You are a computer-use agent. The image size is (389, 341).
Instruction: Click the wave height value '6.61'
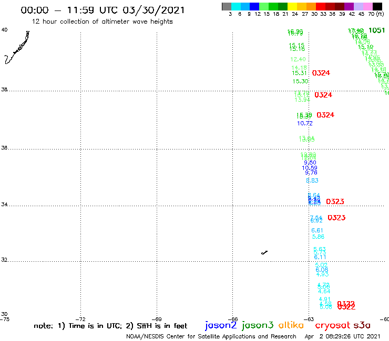pyautogui.click(x=317, y=230)
